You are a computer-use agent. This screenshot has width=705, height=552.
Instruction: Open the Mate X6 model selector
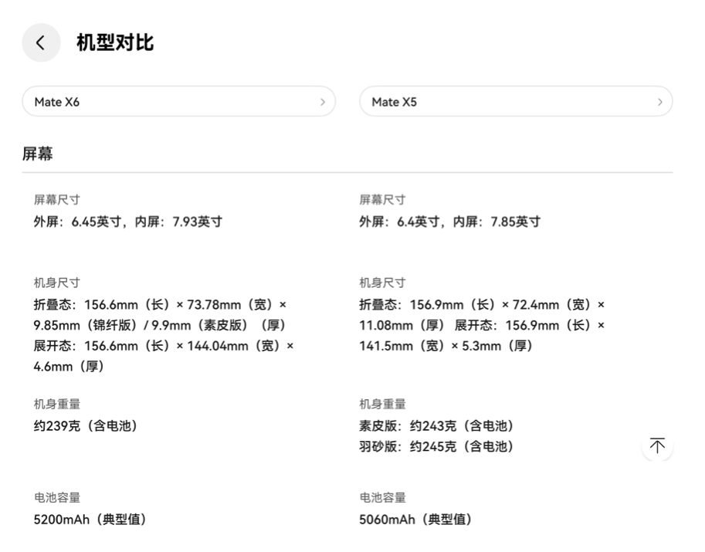click(178, 102)
